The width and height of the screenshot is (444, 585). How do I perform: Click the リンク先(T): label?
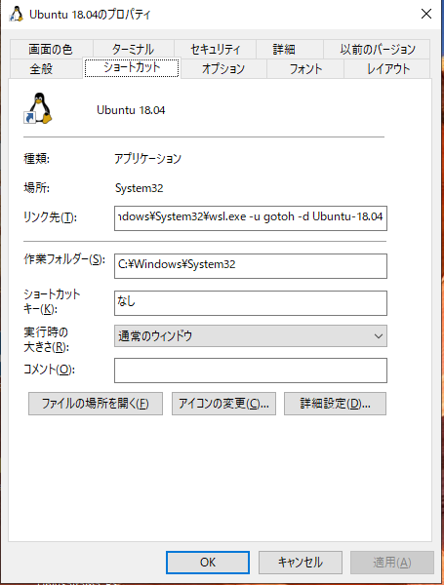(x=51, y=217)
